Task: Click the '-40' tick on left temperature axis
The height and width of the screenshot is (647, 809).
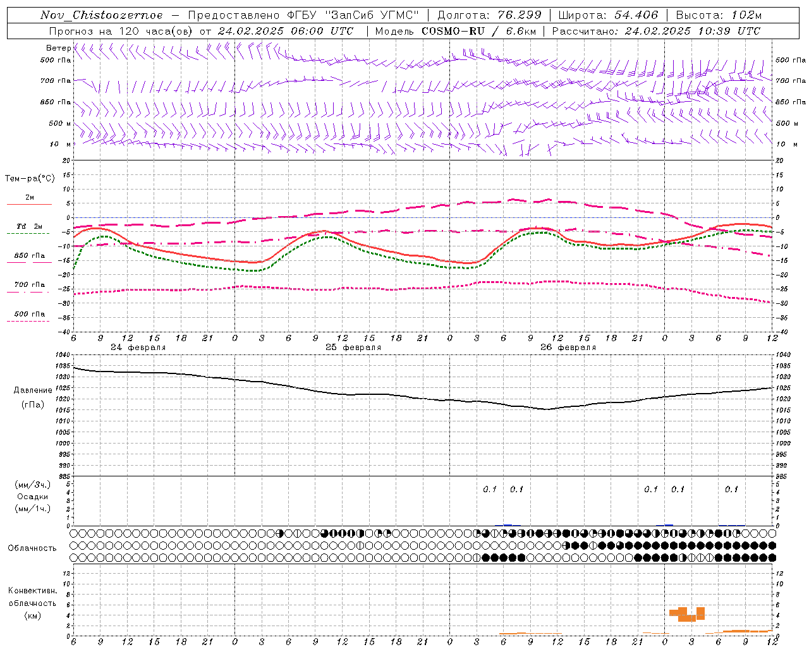Action: tap(64, 332)
